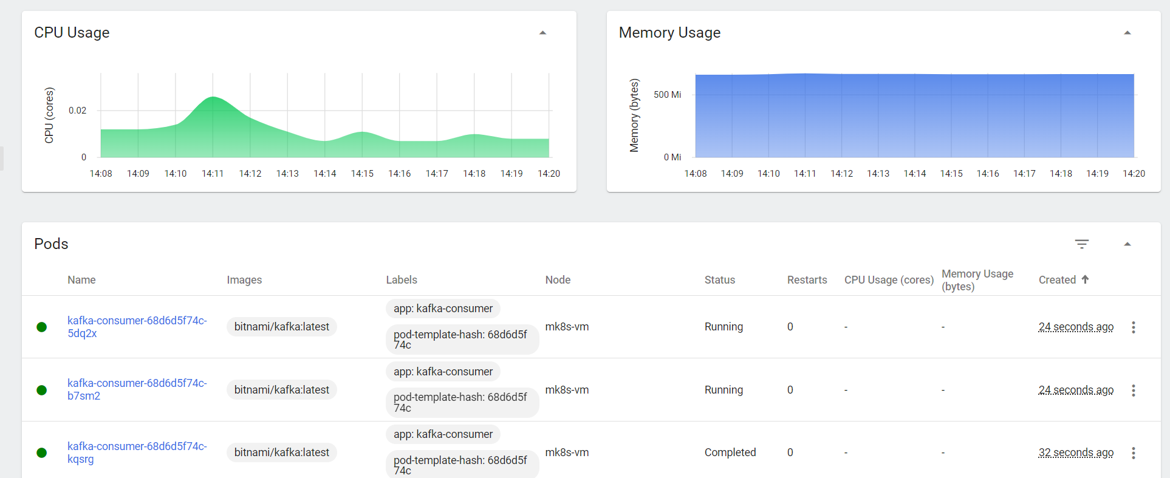Collapse the Pods card
The image size is (1170, 478).
click(x=1127, y=244)
